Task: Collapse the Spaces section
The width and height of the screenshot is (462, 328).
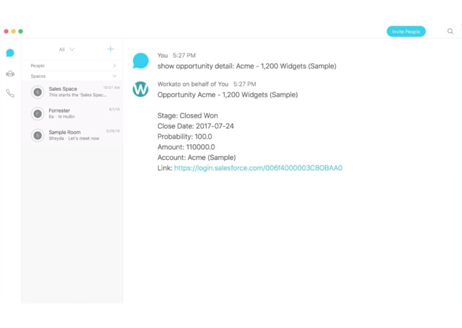Action: coord(72,76)
